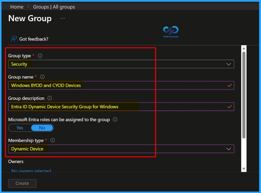Open the Group type dropdown showing Security

pos(228,64)
